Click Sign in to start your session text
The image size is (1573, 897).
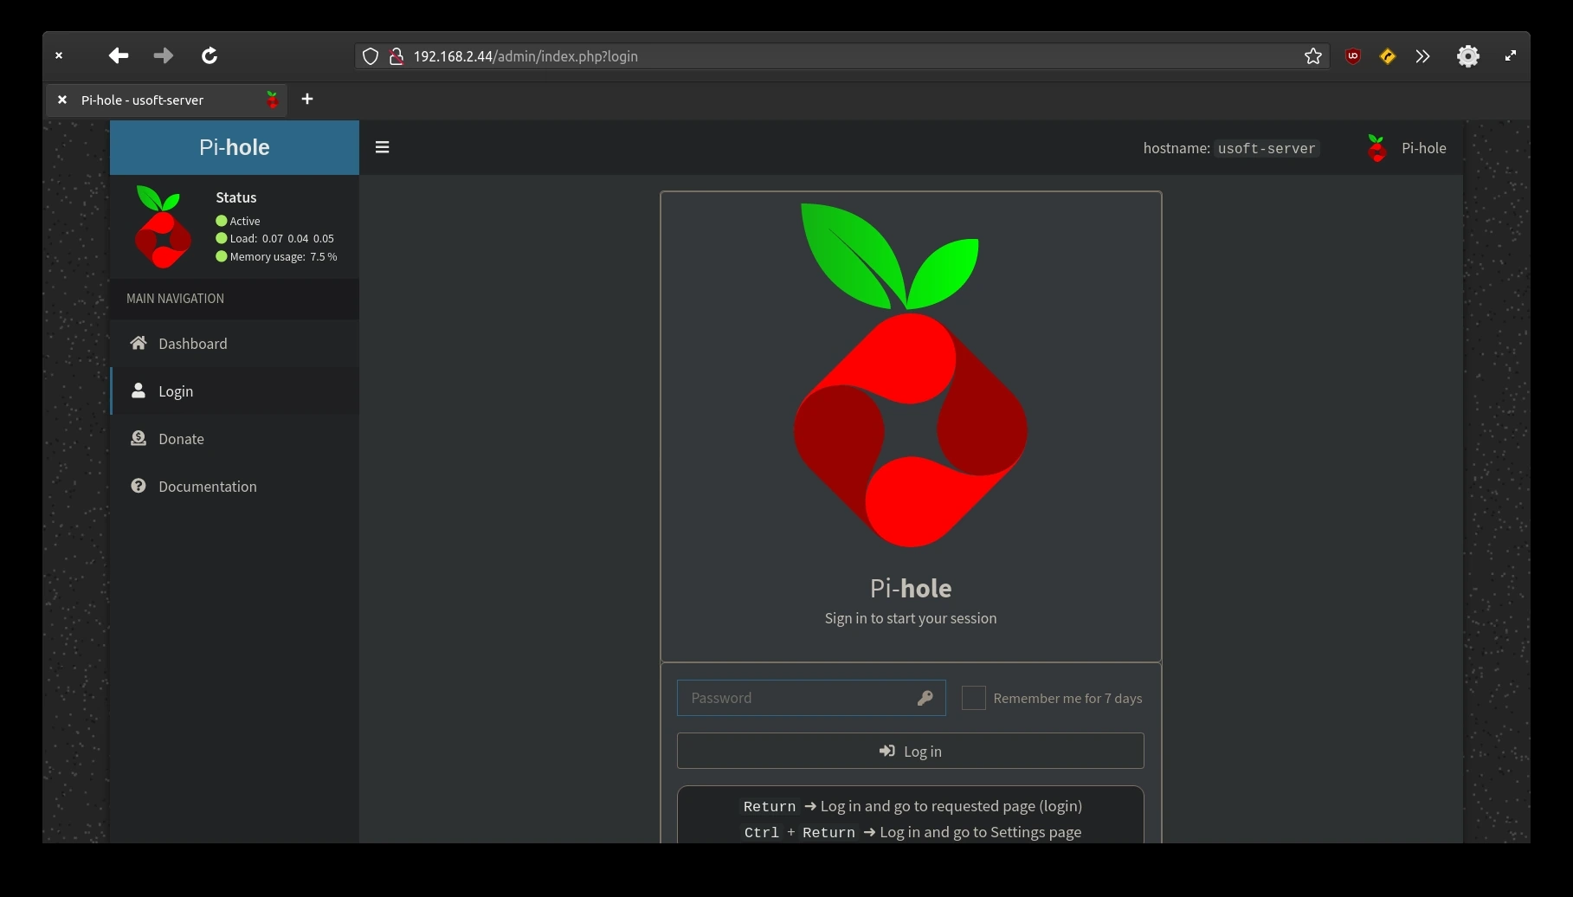[x=911, y=618]
